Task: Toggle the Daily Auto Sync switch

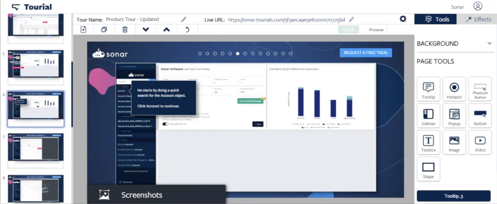Action: tap(165, 124)
